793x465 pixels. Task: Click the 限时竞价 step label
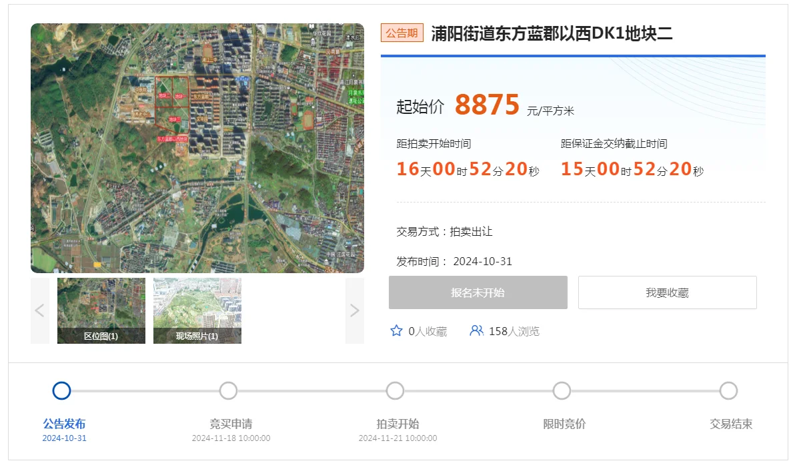[x=564, y=424]
